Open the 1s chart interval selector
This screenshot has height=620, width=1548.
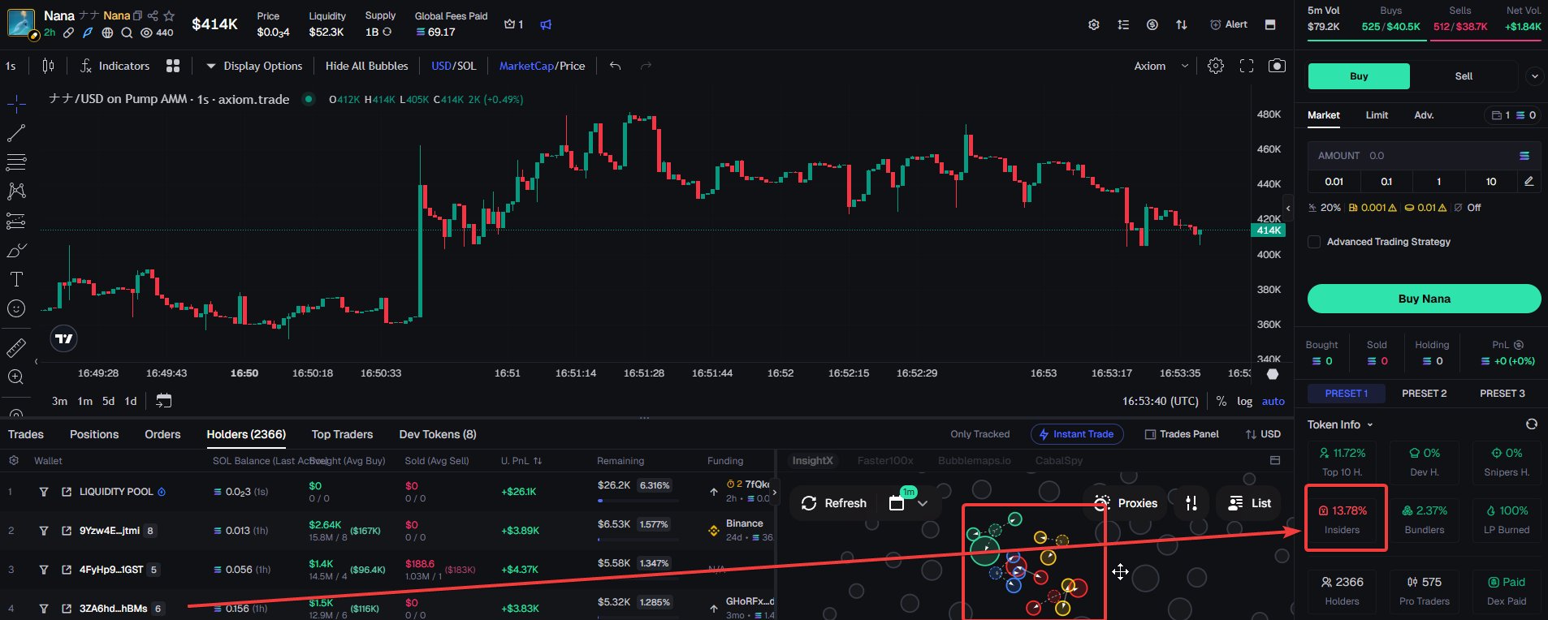11,66
